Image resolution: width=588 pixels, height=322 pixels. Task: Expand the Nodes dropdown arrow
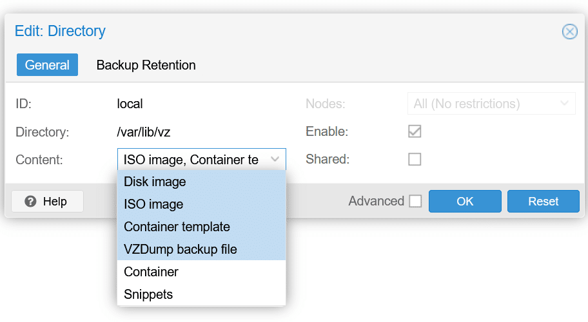[x=564, y=103]
